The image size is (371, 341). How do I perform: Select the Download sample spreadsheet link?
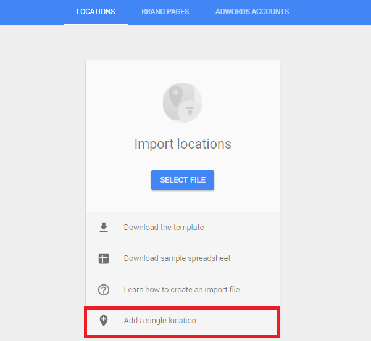coord(177,258)
